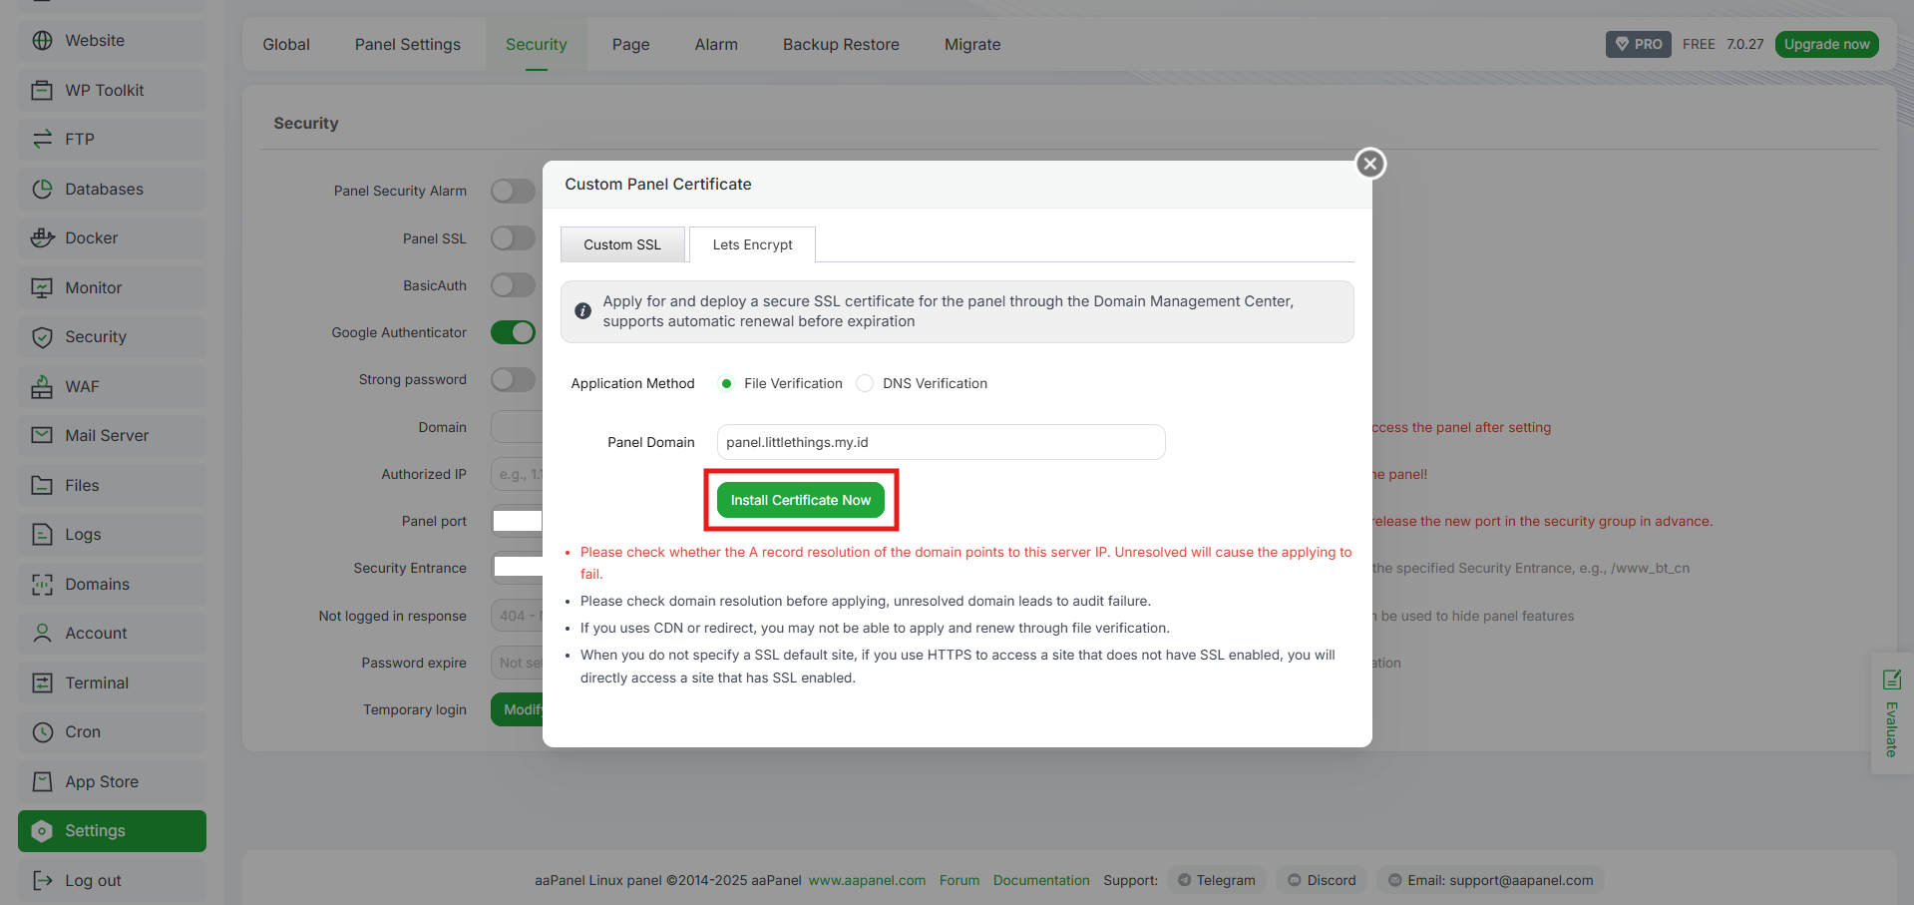This screenshot has height=905, width=1914.
Task: Click the Password expire field
Action: click(517, 663)
